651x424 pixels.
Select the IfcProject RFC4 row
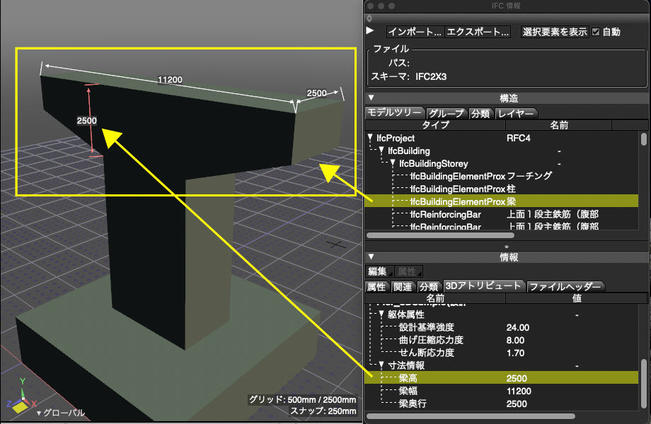502,138
